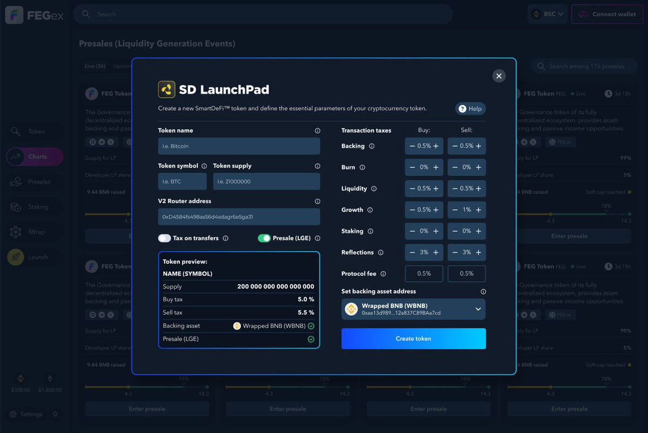
Task: Show info for Backing tax
Action: click(372, 146)
